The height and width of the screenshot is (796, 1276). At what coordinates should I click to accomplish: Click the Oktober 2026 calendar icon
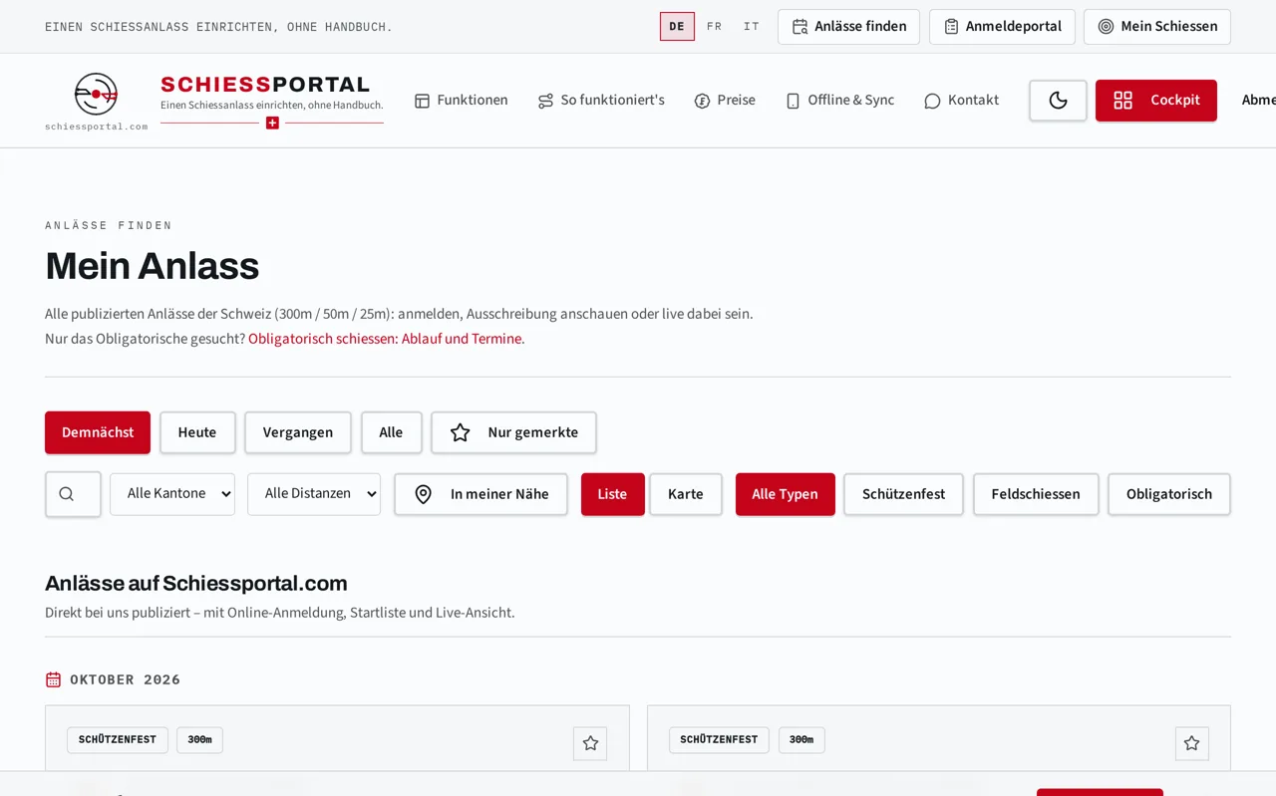coord(54,679)
